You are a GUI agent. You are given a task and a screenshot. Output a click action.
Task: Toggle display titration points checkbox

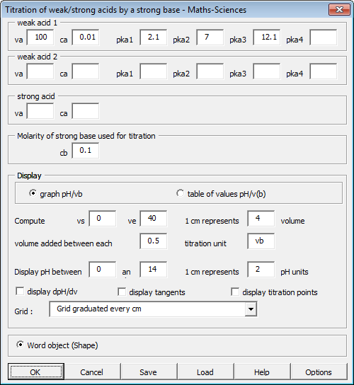click(235, 292)
